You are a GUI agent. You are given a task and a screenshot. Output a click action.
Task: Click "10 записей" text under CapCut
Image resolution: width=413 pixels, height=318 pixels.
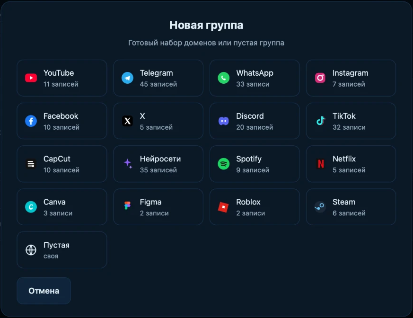pyautogui.click(x=62, y=170)
